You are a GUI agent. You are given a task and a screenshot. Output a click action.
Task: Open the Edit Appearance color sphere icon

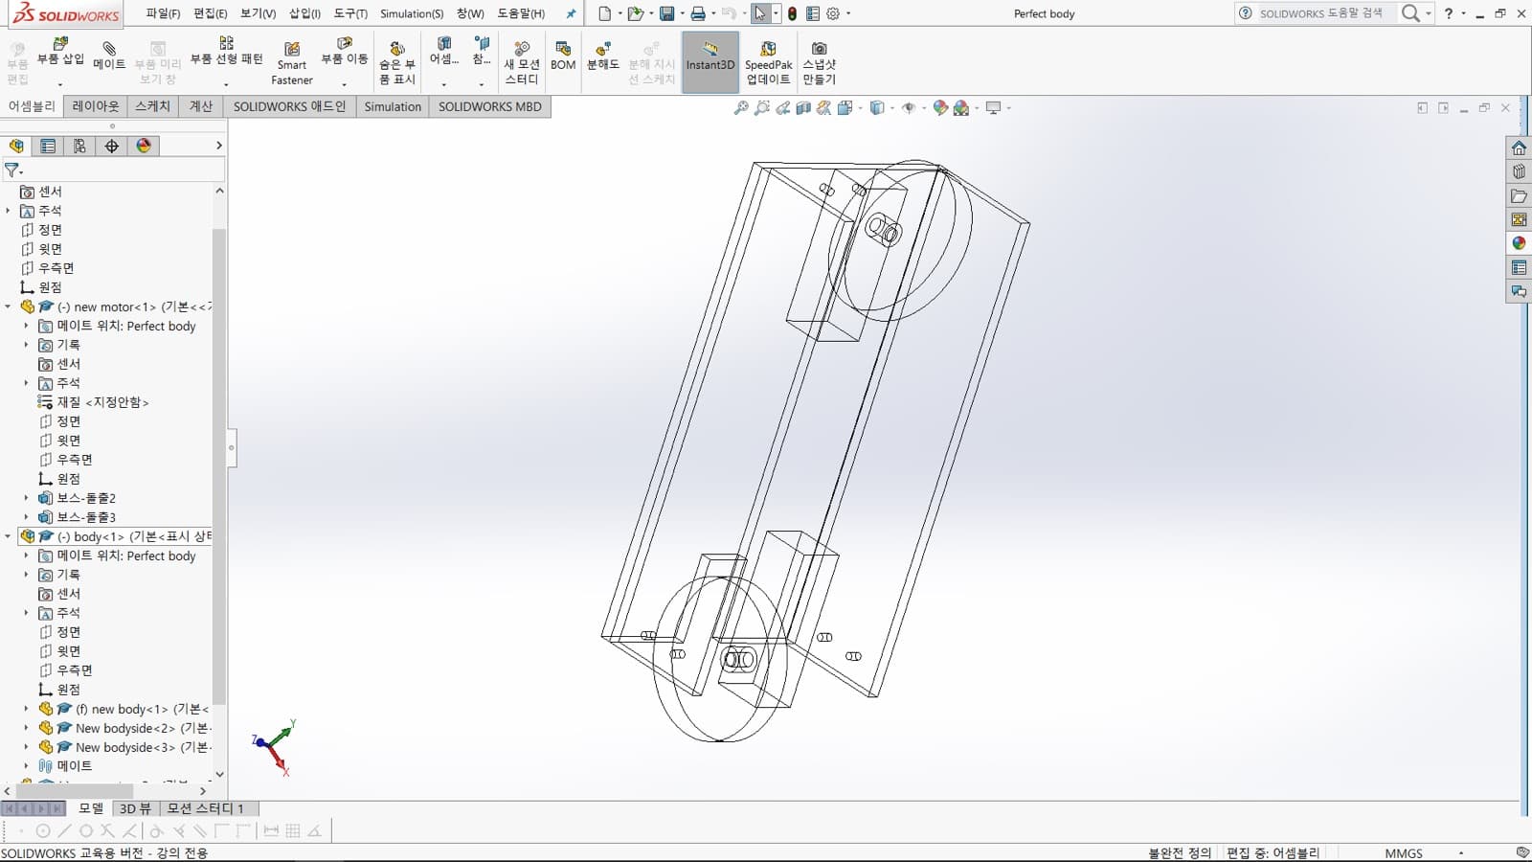[x=940, y=108]
